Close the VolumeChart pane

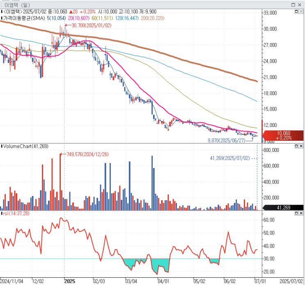coord(301,146)
